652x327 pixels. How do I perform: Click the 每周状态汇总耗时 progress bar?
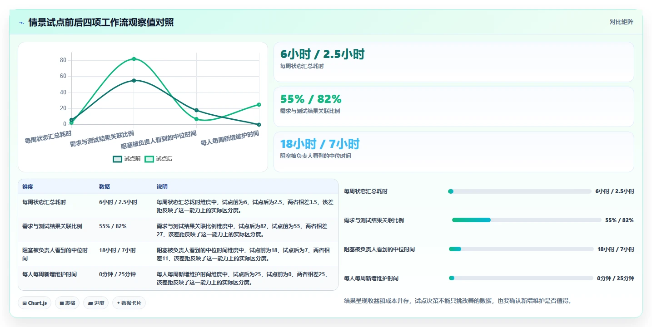coord(520,191)
